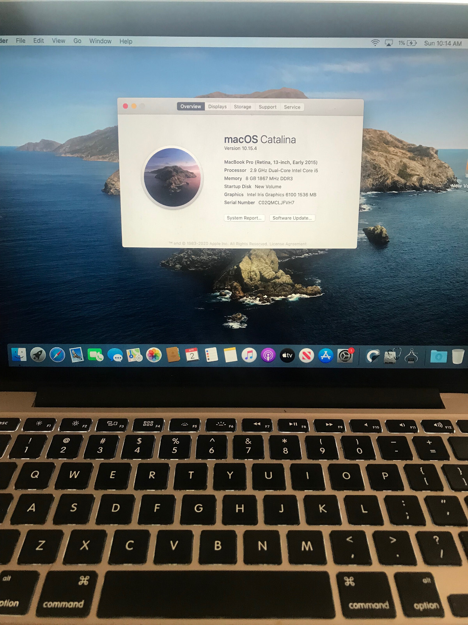The width and height of the screenshot is (468, 625).
Task: Open the Downloads folder in the Dock
Action: click(439, 356)
